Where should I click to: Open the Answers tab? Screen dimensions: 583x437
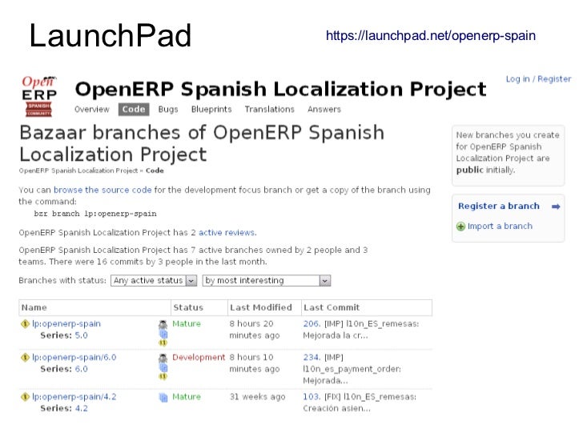point(324,109)
